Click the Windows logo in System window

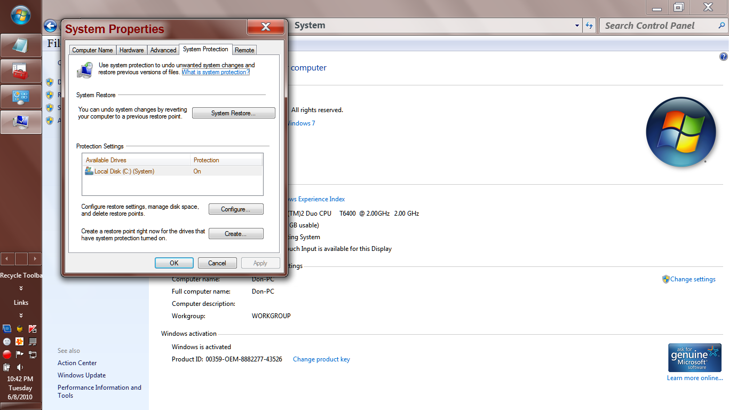[x=680, y=132]
